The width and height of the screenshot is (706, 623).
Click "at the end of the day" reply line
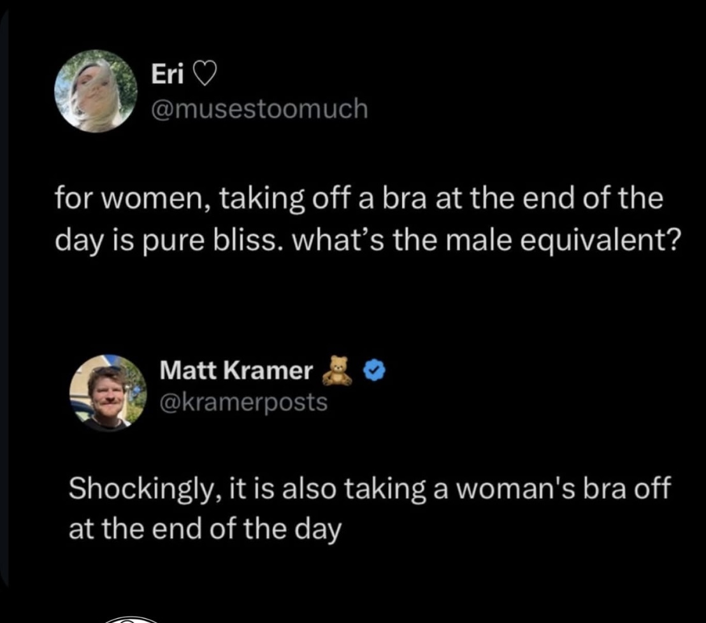[x=205, y=529]
